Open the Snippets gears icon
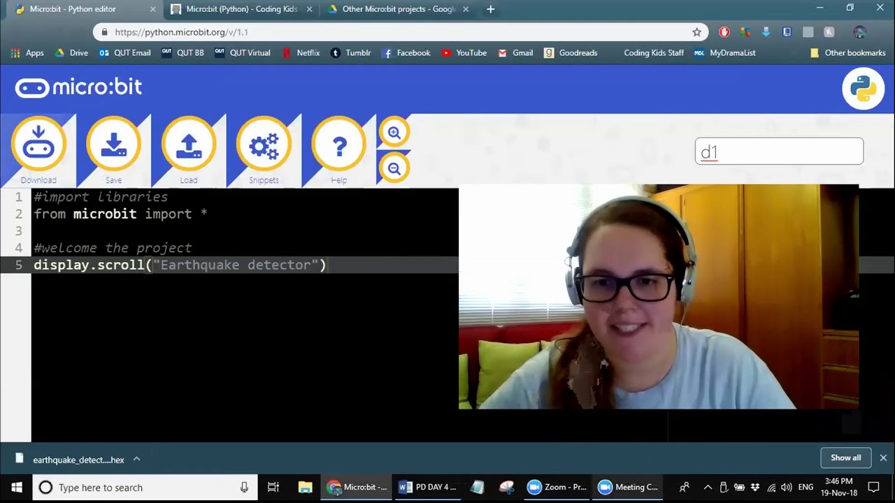The height and width of the screenshot is (503, 895). coord(264,144)
